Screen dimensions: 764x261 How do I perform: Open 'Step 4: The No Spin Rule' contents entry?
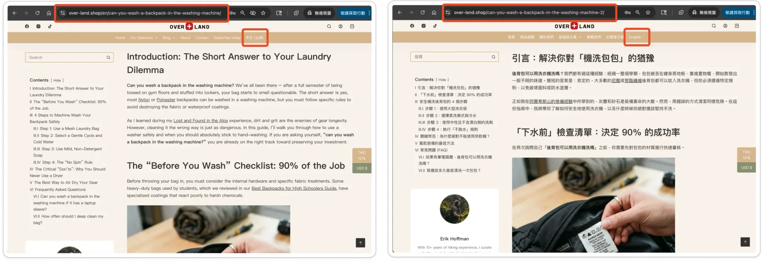tap(63, 162)
